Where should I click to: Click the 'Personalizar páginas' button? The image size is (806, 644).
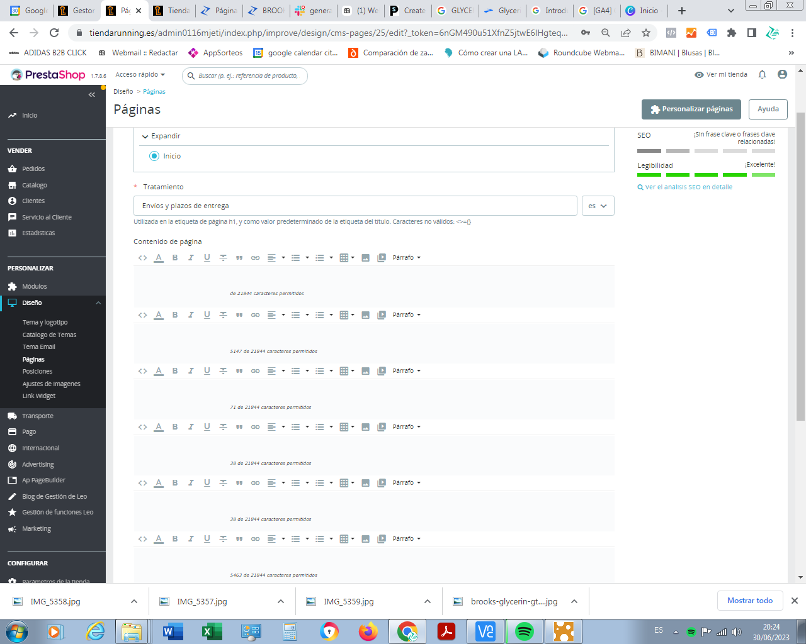tap(691, 109)
